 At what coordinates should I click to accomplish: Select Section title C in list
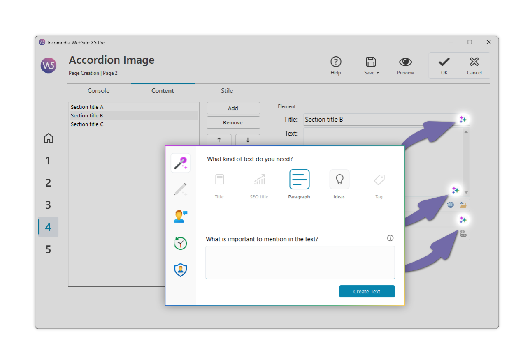pyautogui.click(x=87, y=124)
